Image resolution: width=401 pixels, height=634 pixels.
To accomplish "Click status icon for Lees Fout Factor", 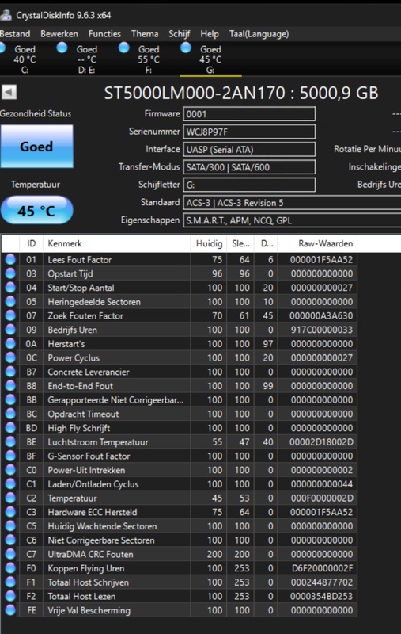I will pos(10,260).
